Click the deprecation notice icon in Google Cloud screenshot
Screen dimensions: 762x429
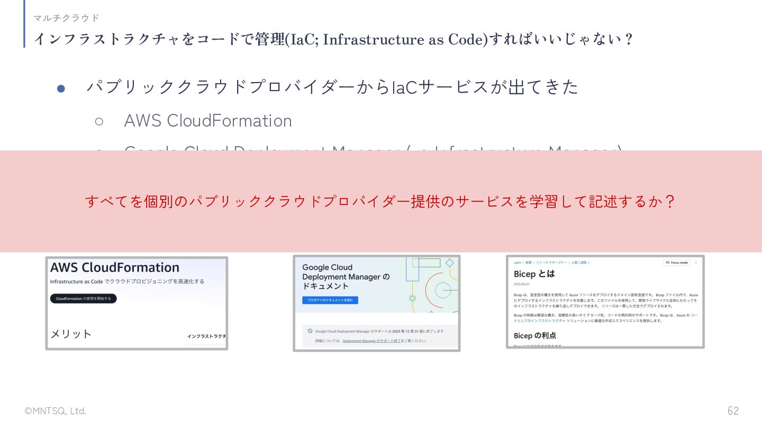click(x=310, y=331)
